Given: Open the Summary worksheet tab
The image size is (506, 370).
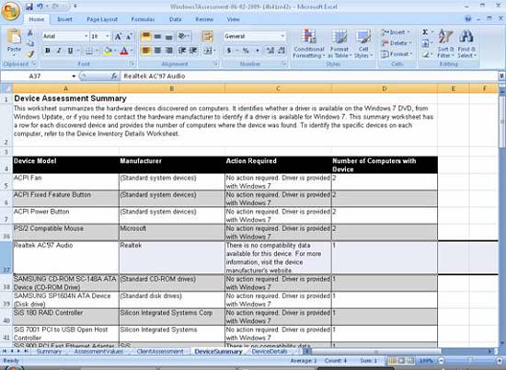Looking at the screenshot, I should (49, 352).
